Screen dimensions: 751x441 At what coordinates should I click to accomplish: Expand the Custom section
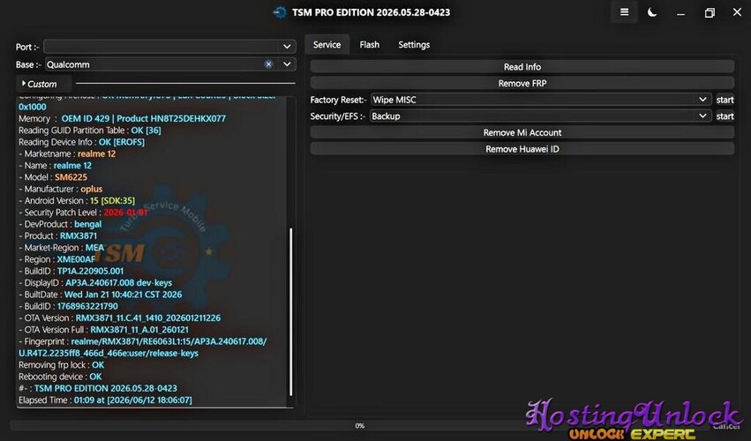40,84
